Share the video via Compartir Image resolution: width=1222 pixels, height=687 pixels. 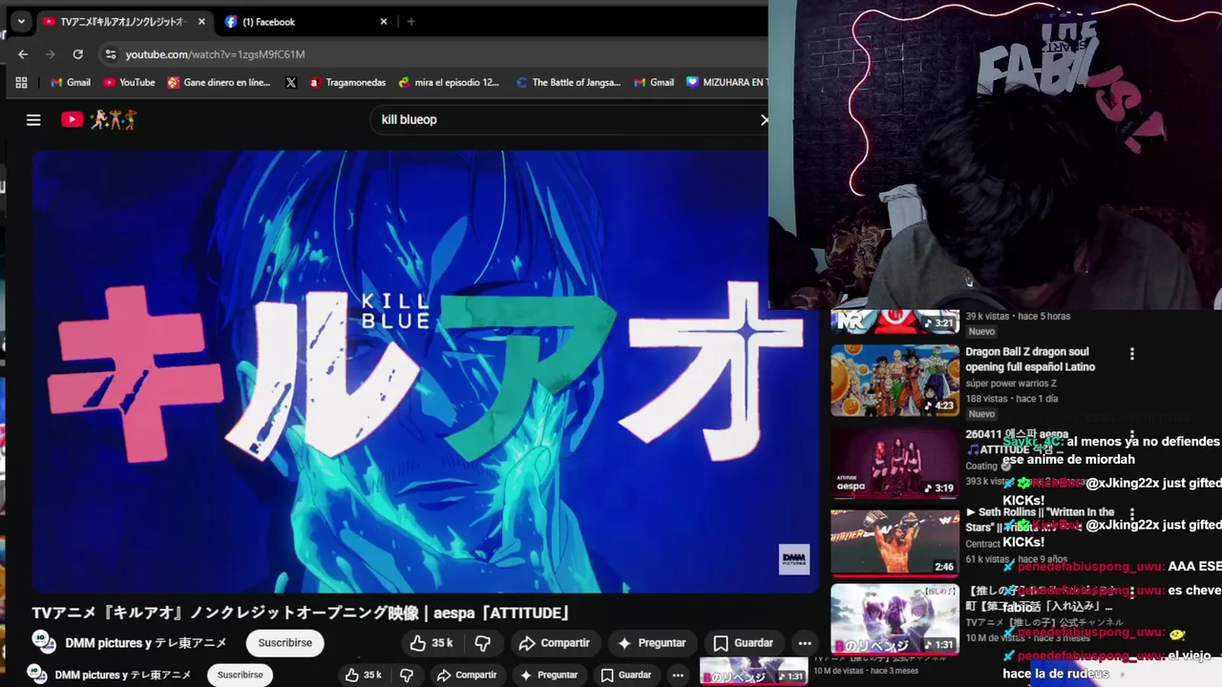(x=555, y=643)
